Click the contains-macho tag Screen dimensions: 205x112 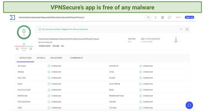(45, 46)
